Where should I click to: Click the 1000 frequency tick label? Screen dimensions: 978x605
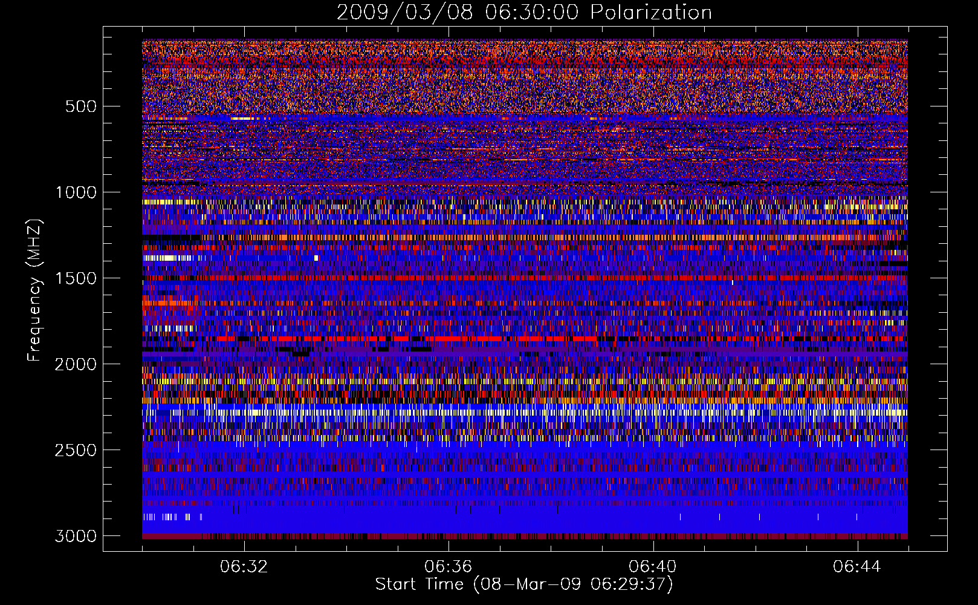[x=76, y=192]
